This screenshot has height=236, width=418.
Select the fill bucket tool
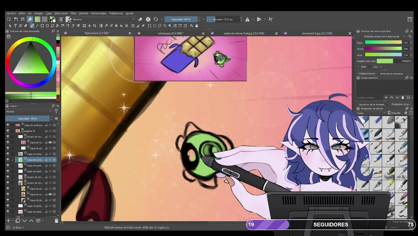click(121, 26)
